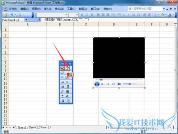
Task: Apply red Font Color swatch
Action: click(170, 15)
